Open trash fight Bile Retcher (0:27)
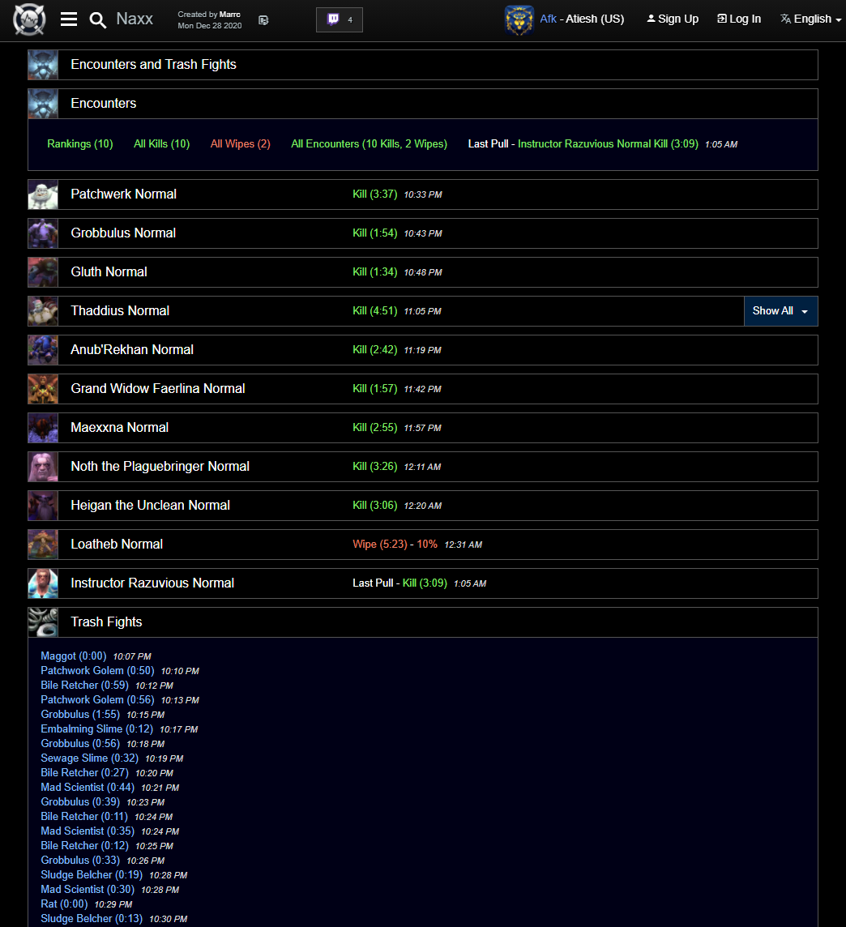846x927 pixels. click(x=84, y=773)
